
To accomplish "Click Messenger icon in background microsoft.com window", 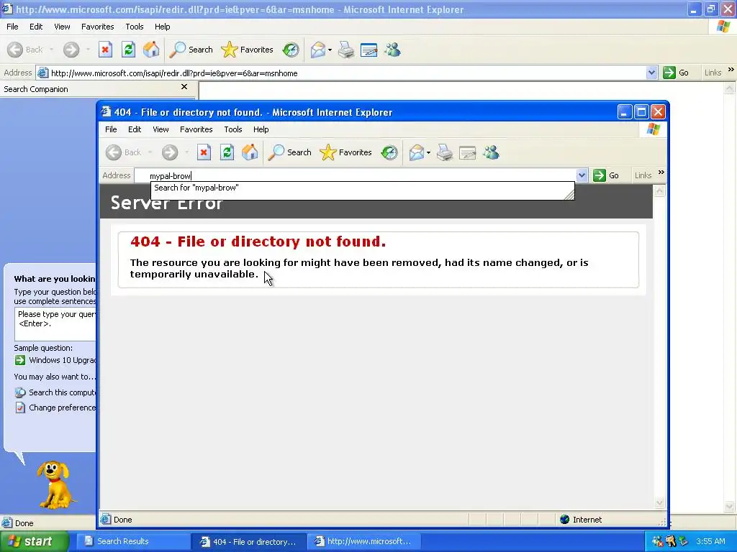I will pos(392,50).
